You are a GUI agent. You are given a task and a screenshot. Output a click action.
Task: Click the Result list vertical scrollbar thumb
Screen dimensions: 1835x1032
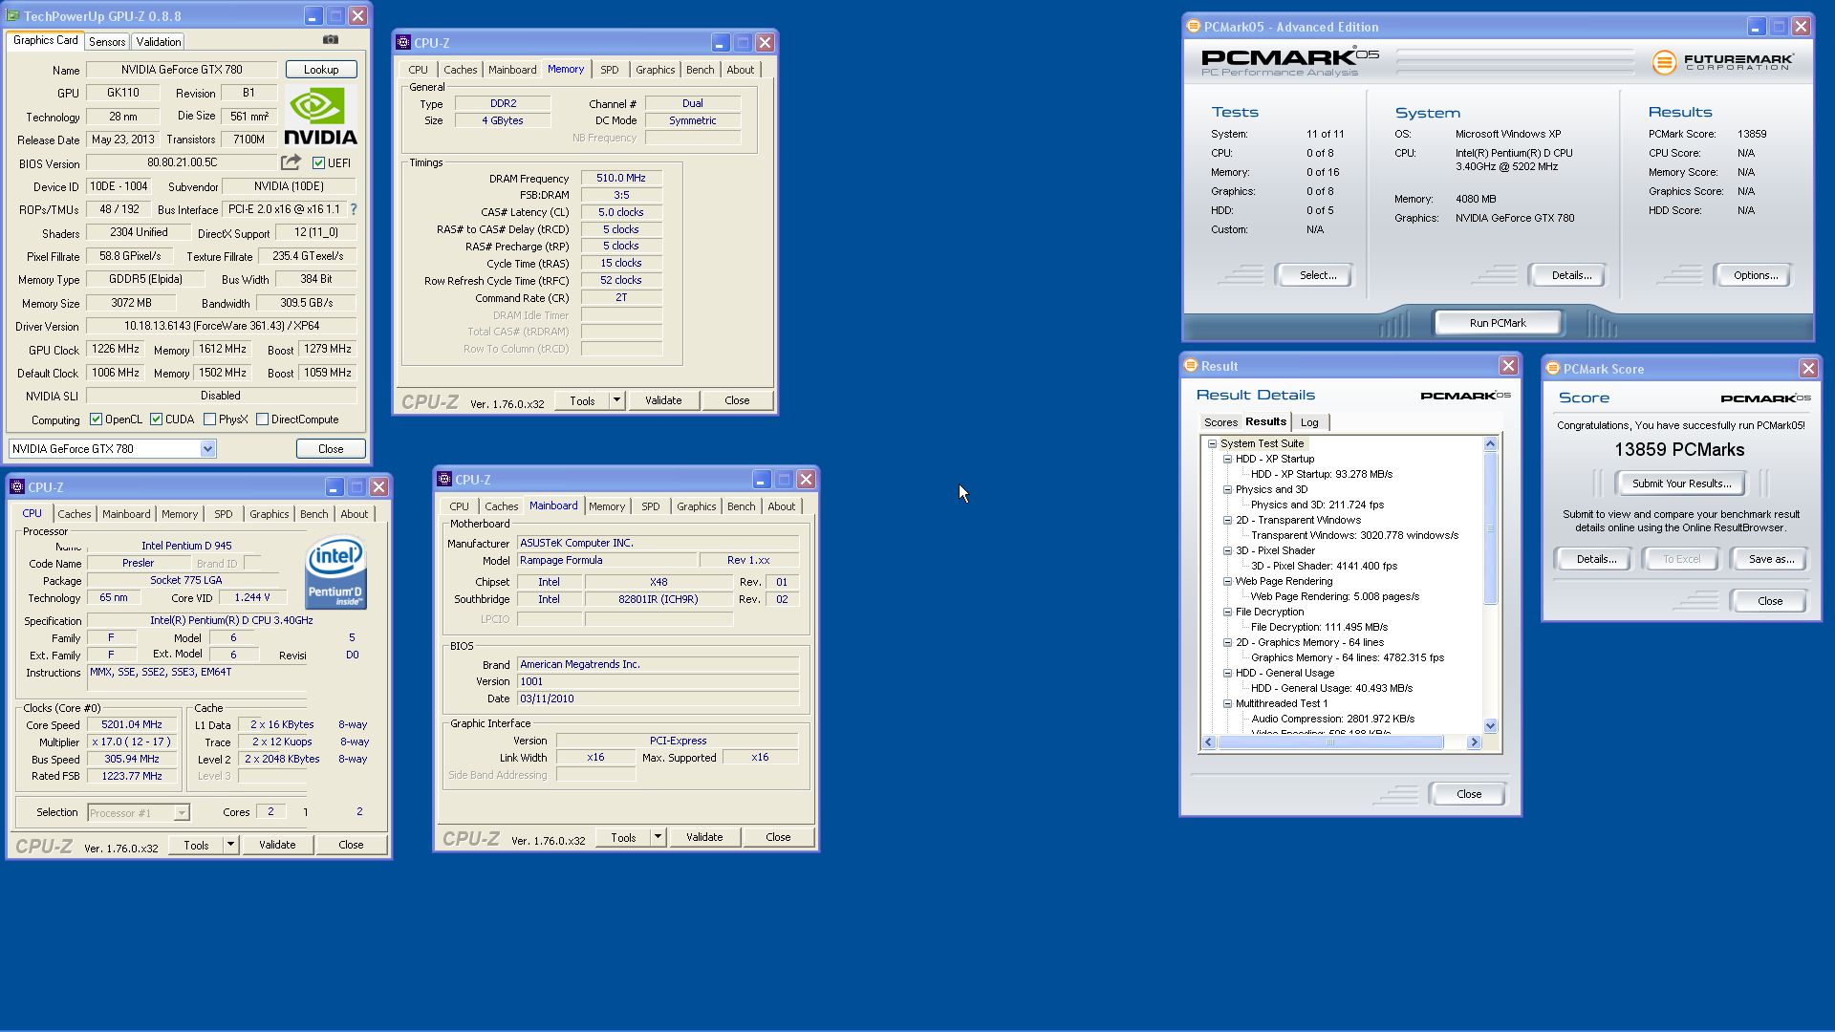click(1490, 528)
